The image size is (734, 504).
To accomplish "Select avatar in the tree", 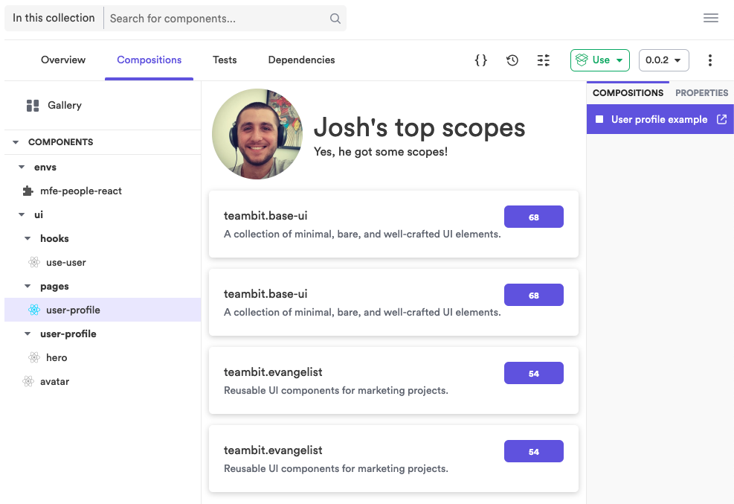I will (54, 381).
